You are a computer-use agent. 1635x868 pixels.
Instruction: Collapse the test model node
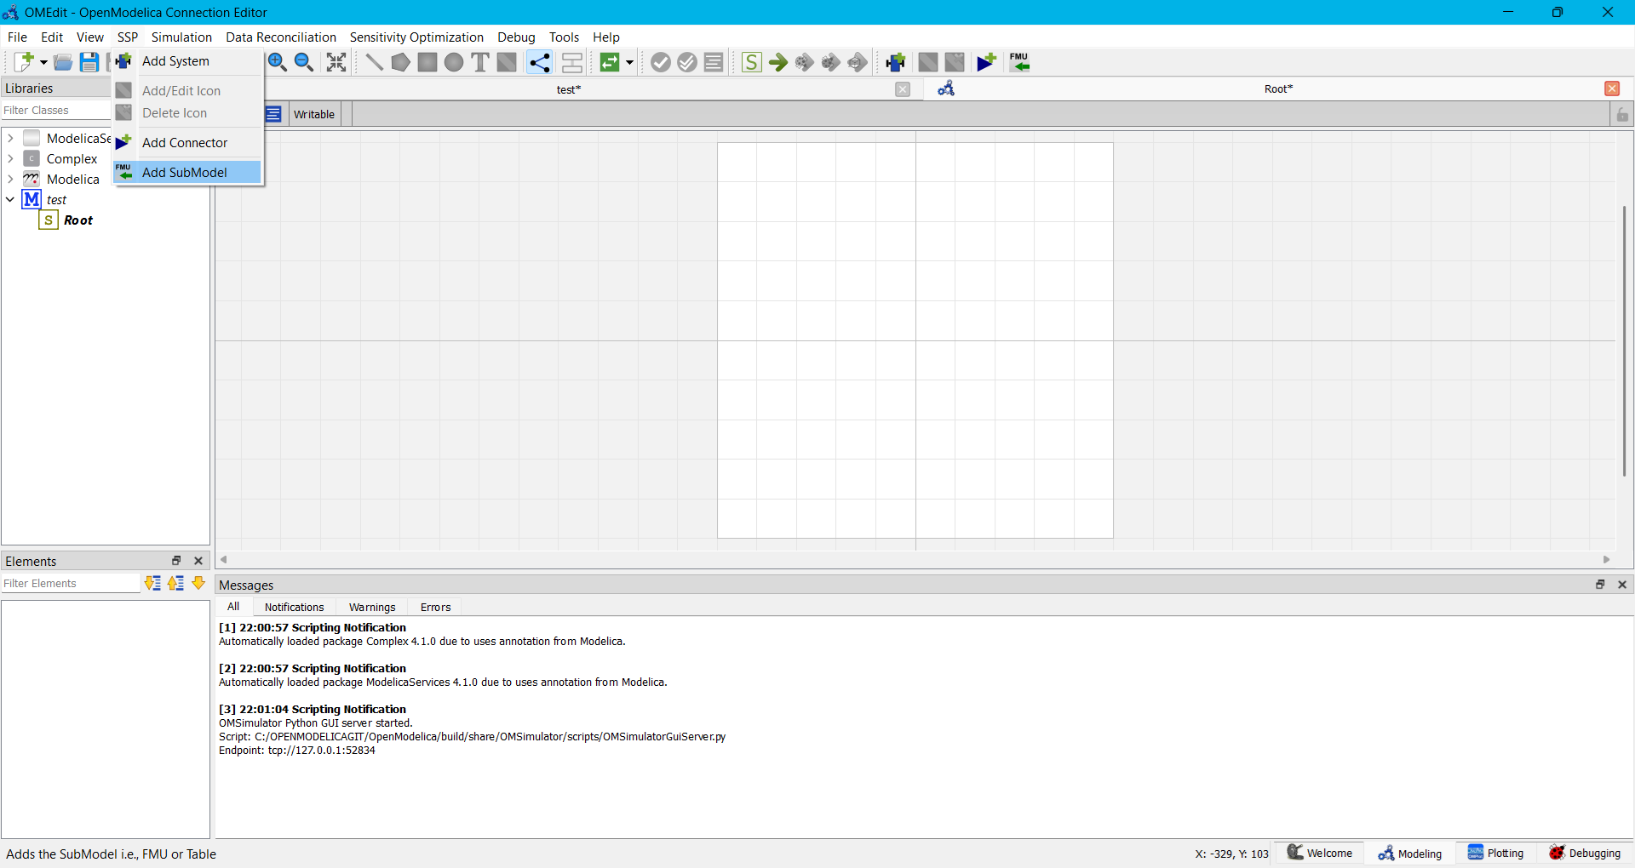click(10, 199)
